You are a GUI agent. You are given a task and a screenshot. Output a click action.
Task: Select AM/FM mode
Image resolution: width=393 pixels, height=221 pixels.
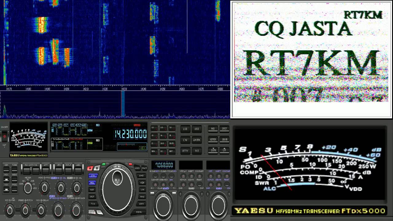197,140
